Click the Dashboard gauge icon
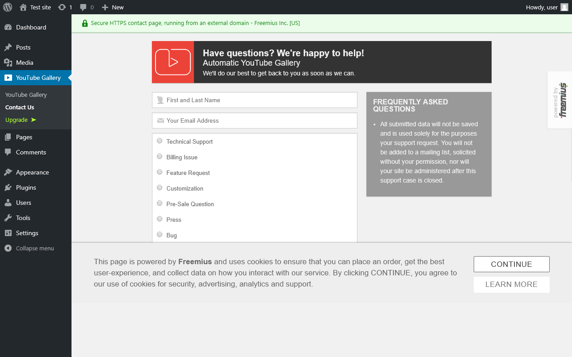This screenshot has width=572, height=357. coord(8,27)
